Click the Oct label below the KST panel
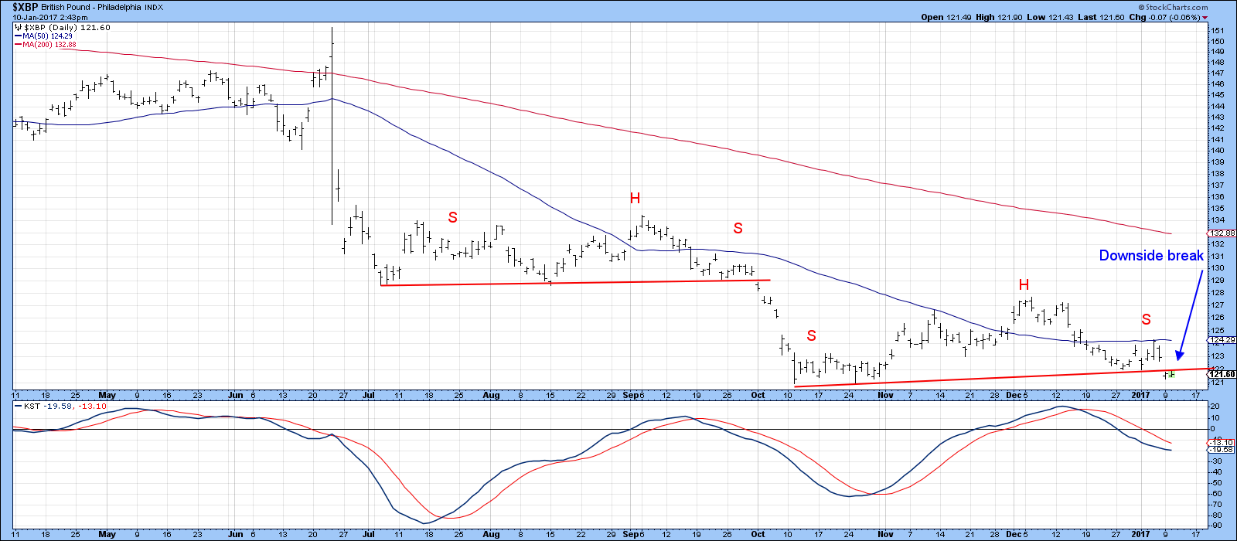 758,534
